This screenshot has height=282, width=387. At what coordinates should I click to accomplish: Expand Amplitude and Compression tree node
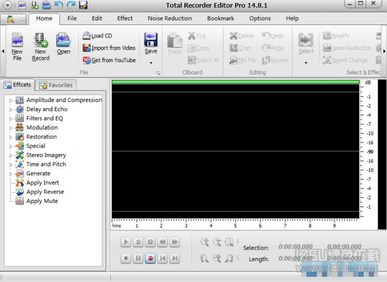(10, 100)
